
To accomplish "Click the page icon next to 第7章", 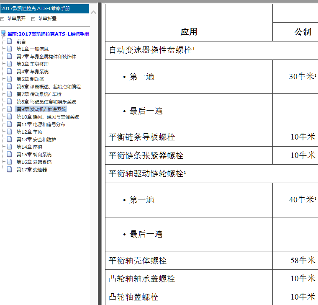I will pyautogui.click(x=10, y=93).
